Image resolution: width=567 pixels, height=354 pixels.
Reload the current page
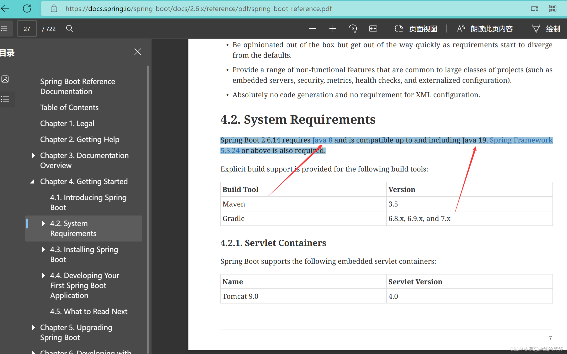click(x=27, y=8)
